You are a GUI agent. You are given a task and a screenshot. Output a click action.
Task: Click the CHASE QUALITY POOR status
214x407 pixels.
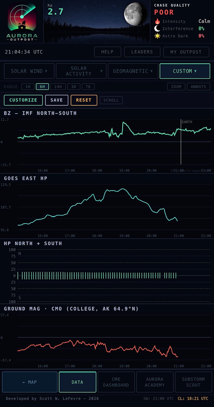(164, 12)
